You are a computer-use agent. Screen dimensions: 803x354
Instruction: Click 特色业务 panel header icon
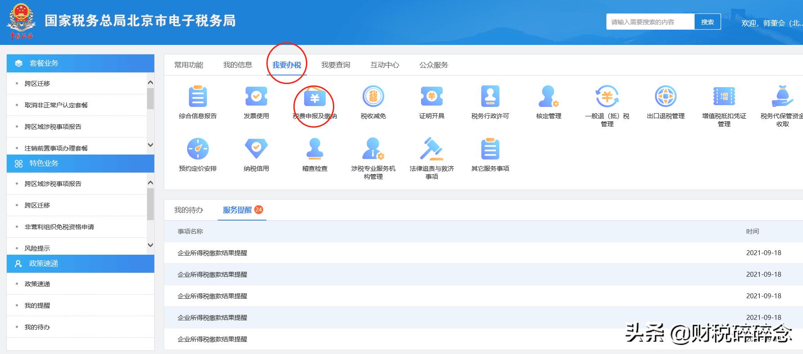click(x=18, y=164)
